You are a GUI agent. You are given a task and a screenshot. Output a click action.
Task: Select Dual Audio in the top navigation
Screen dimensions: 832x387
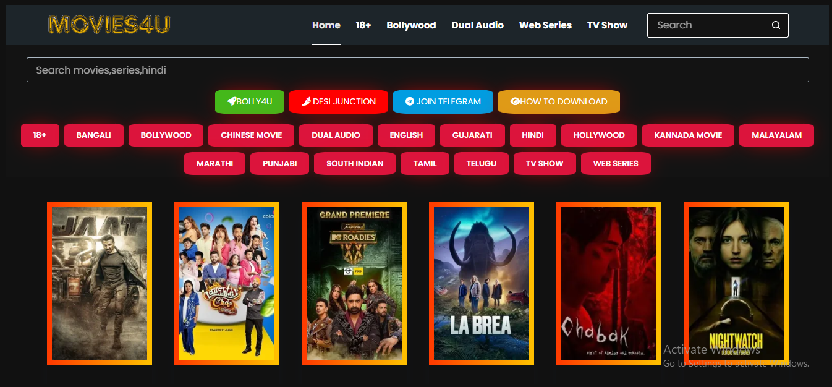[477, 25]
